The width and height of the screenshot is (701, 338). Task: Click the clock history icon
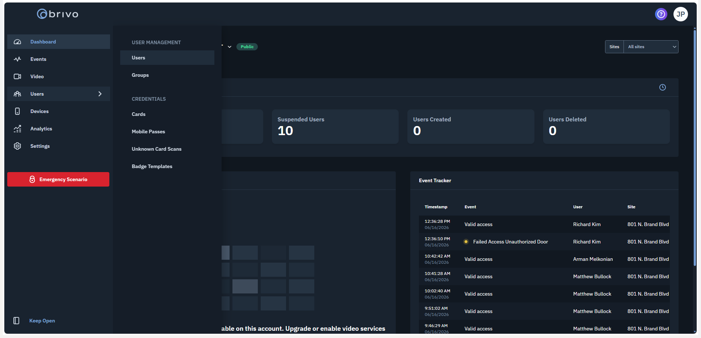pos(663,87)
